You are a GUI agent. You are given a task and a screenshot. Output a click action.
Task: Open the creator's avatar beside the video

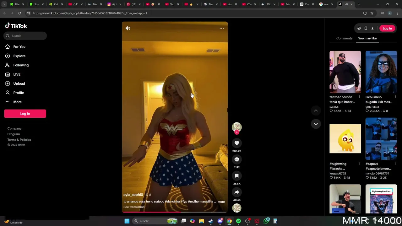point(237,127)
